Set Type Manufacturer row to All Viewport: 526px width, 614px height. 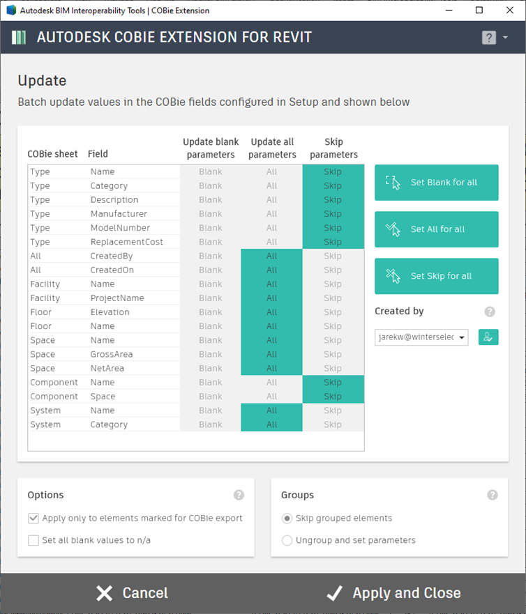pyautogui.click(x=271, y=214)
